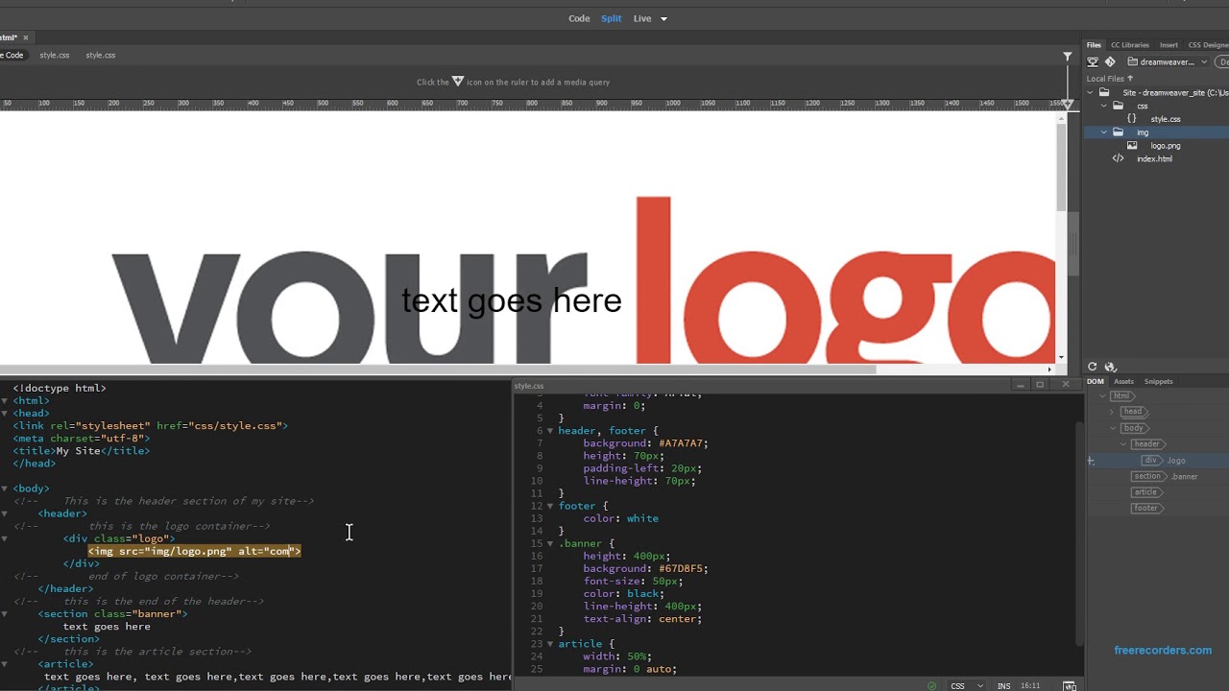Click the connect to remote server icon
Screen dimensions: 1229x691
(1093, 61)
